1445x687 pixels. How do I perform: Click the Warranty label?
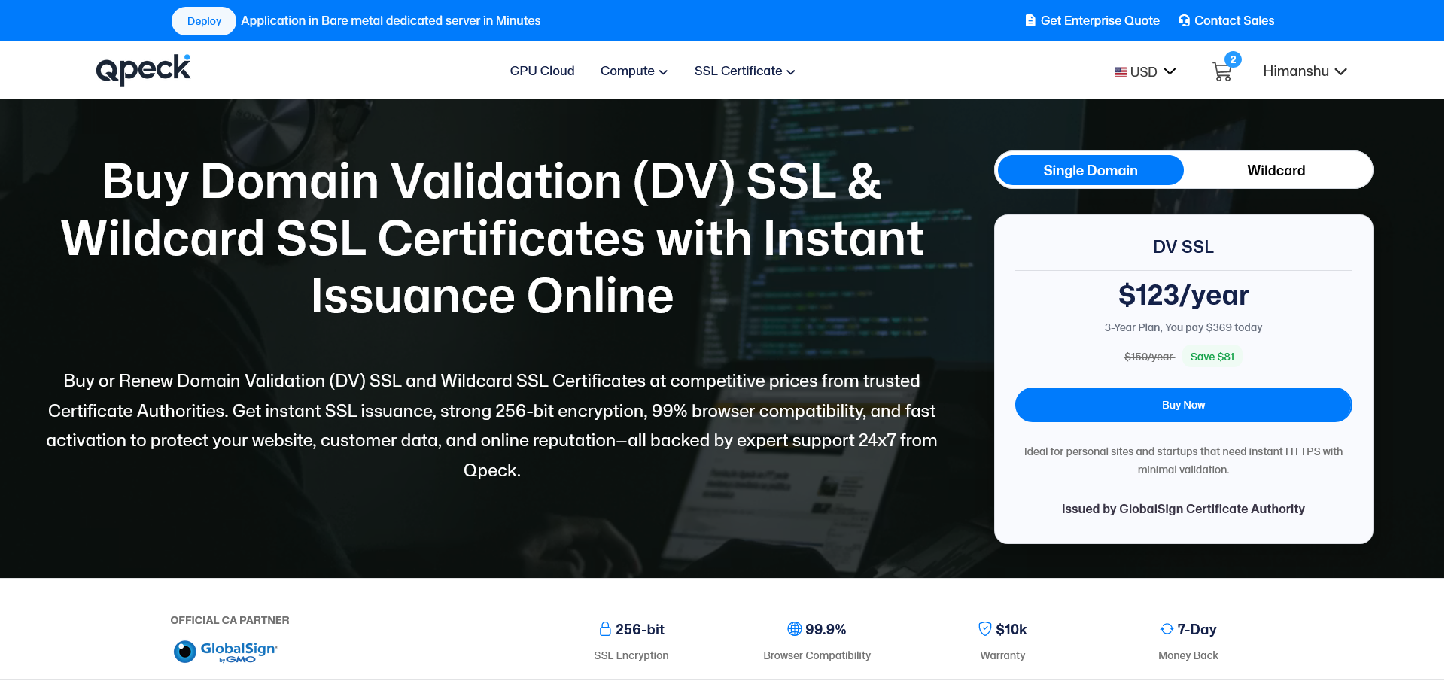pos(1002,655)
